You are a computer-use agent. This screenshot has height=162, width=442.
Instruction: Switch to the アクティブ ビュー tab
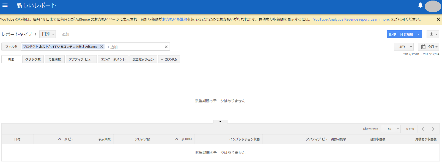[x=81, y=59]
